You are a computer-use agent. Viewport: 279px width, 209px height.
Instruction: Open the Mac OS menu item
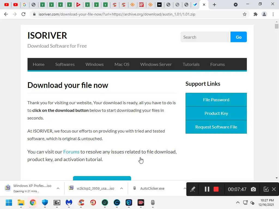pos(122,64)
